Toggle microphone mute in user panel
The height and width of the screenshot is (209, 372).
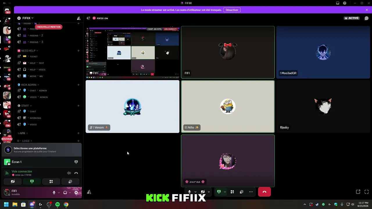pos(54,192)
